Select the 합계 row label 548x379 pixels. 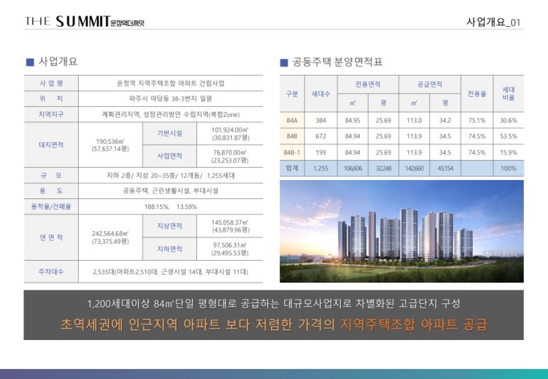(292, 168)
